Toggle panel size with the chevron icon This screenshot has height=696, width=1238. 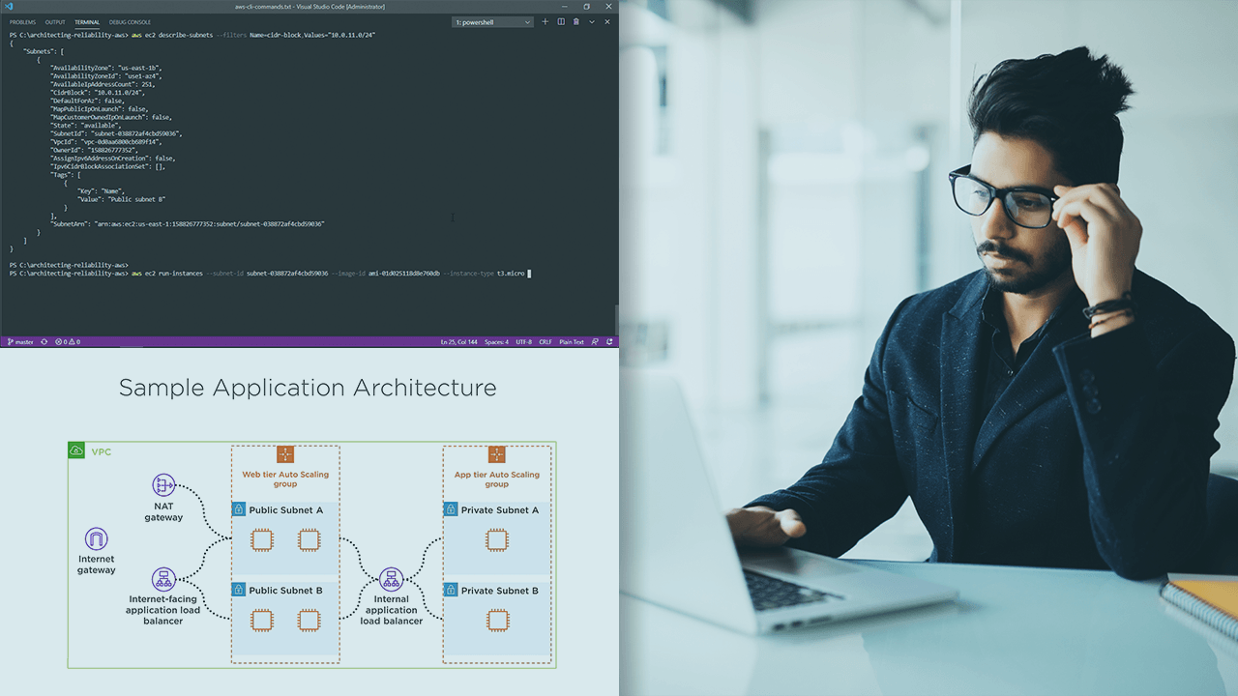point(592,21)
